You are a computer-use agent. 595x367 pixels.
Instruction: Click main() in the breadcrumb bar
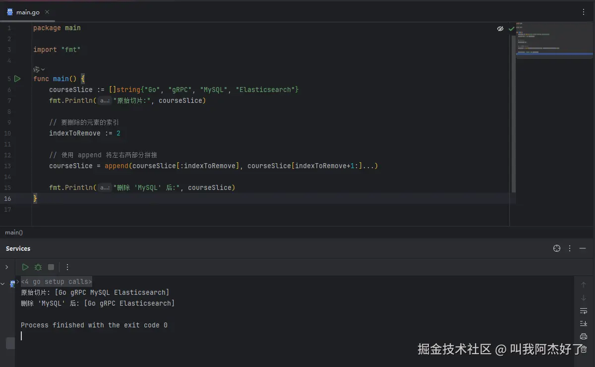click(14, 232)
